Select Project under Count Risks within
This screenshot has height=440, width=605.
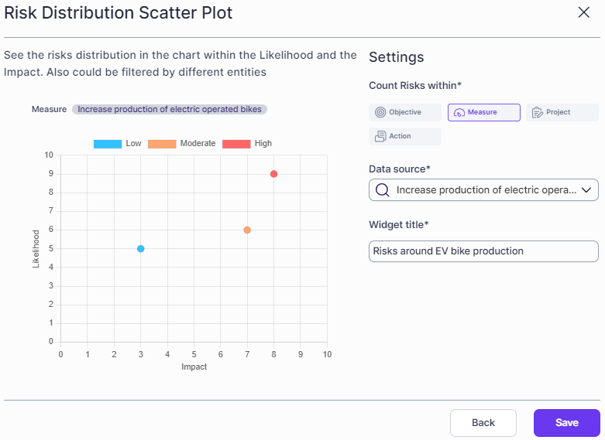[x=562, y=113]
